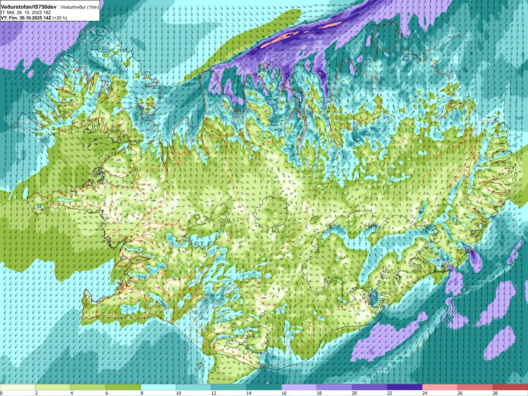
Task: Click the 'Veðurstofan/IS750dev' title text
Action: click(29, 7)
